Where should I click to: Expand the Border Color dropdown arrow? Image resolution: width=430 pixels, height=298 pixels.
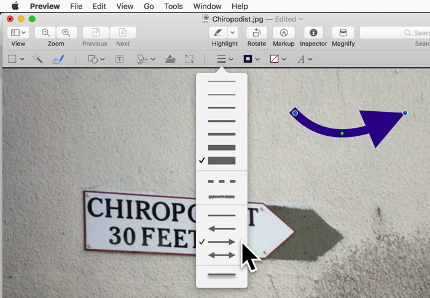257,59
